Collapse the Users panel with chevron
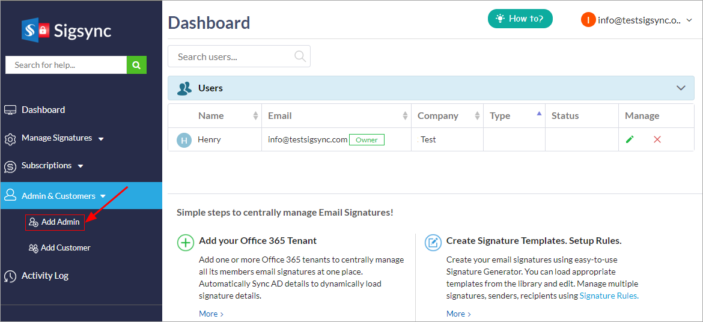703x322 pixels. point(681,88)
